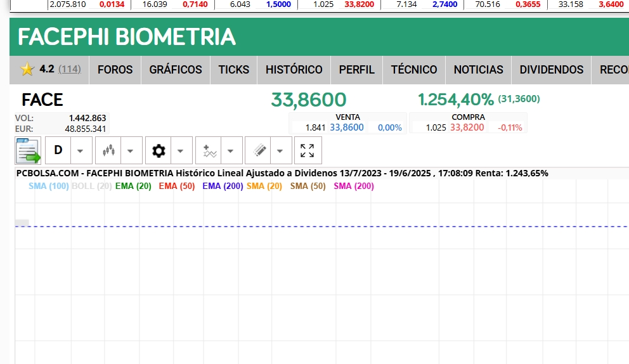The height and width of the screenshot is (364, 629).
Task: Click the dashed blue price level line
Action: (321, 227)
